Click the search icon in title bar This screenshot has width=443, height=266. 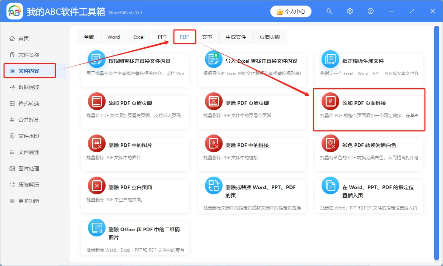pos(329,11)
